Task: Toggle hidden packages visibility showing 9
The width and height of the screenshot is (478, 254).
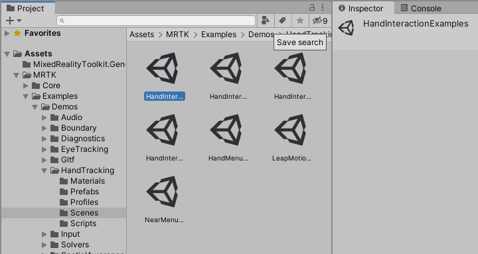Action: 320,21
